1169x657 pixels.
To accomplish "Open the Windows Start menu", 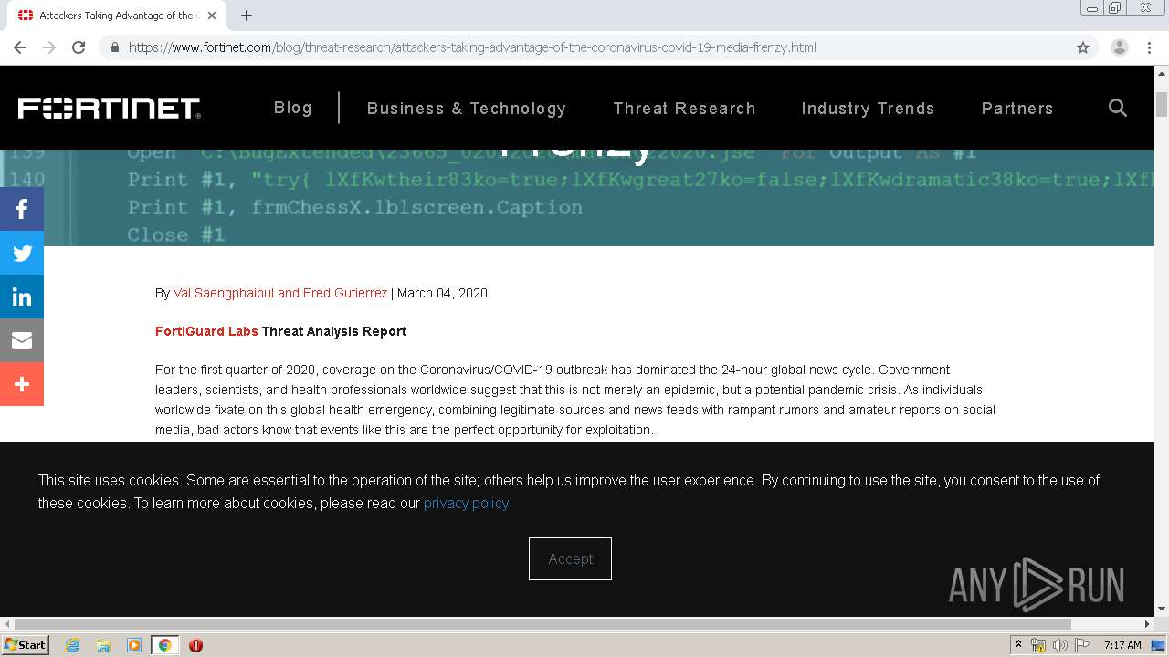I will tap(26, 645).
